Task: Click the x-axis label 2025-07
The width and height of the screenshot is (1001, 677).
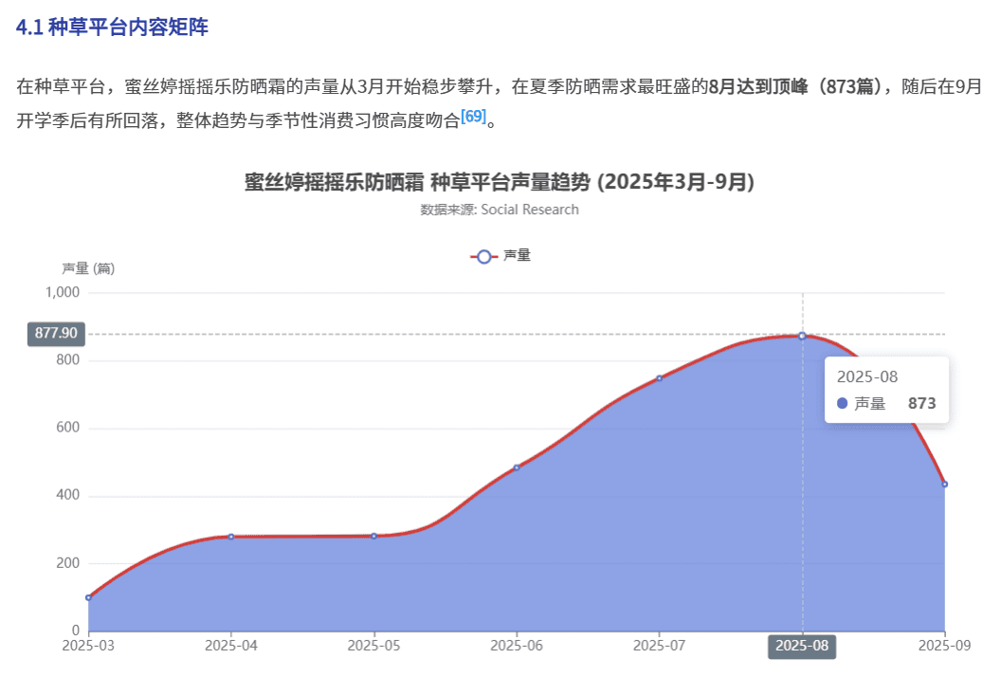Action: (660, 646)
